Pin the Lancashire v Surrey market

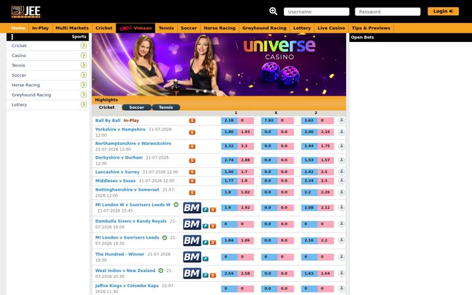pyautogui.click(x=342, y=172)
